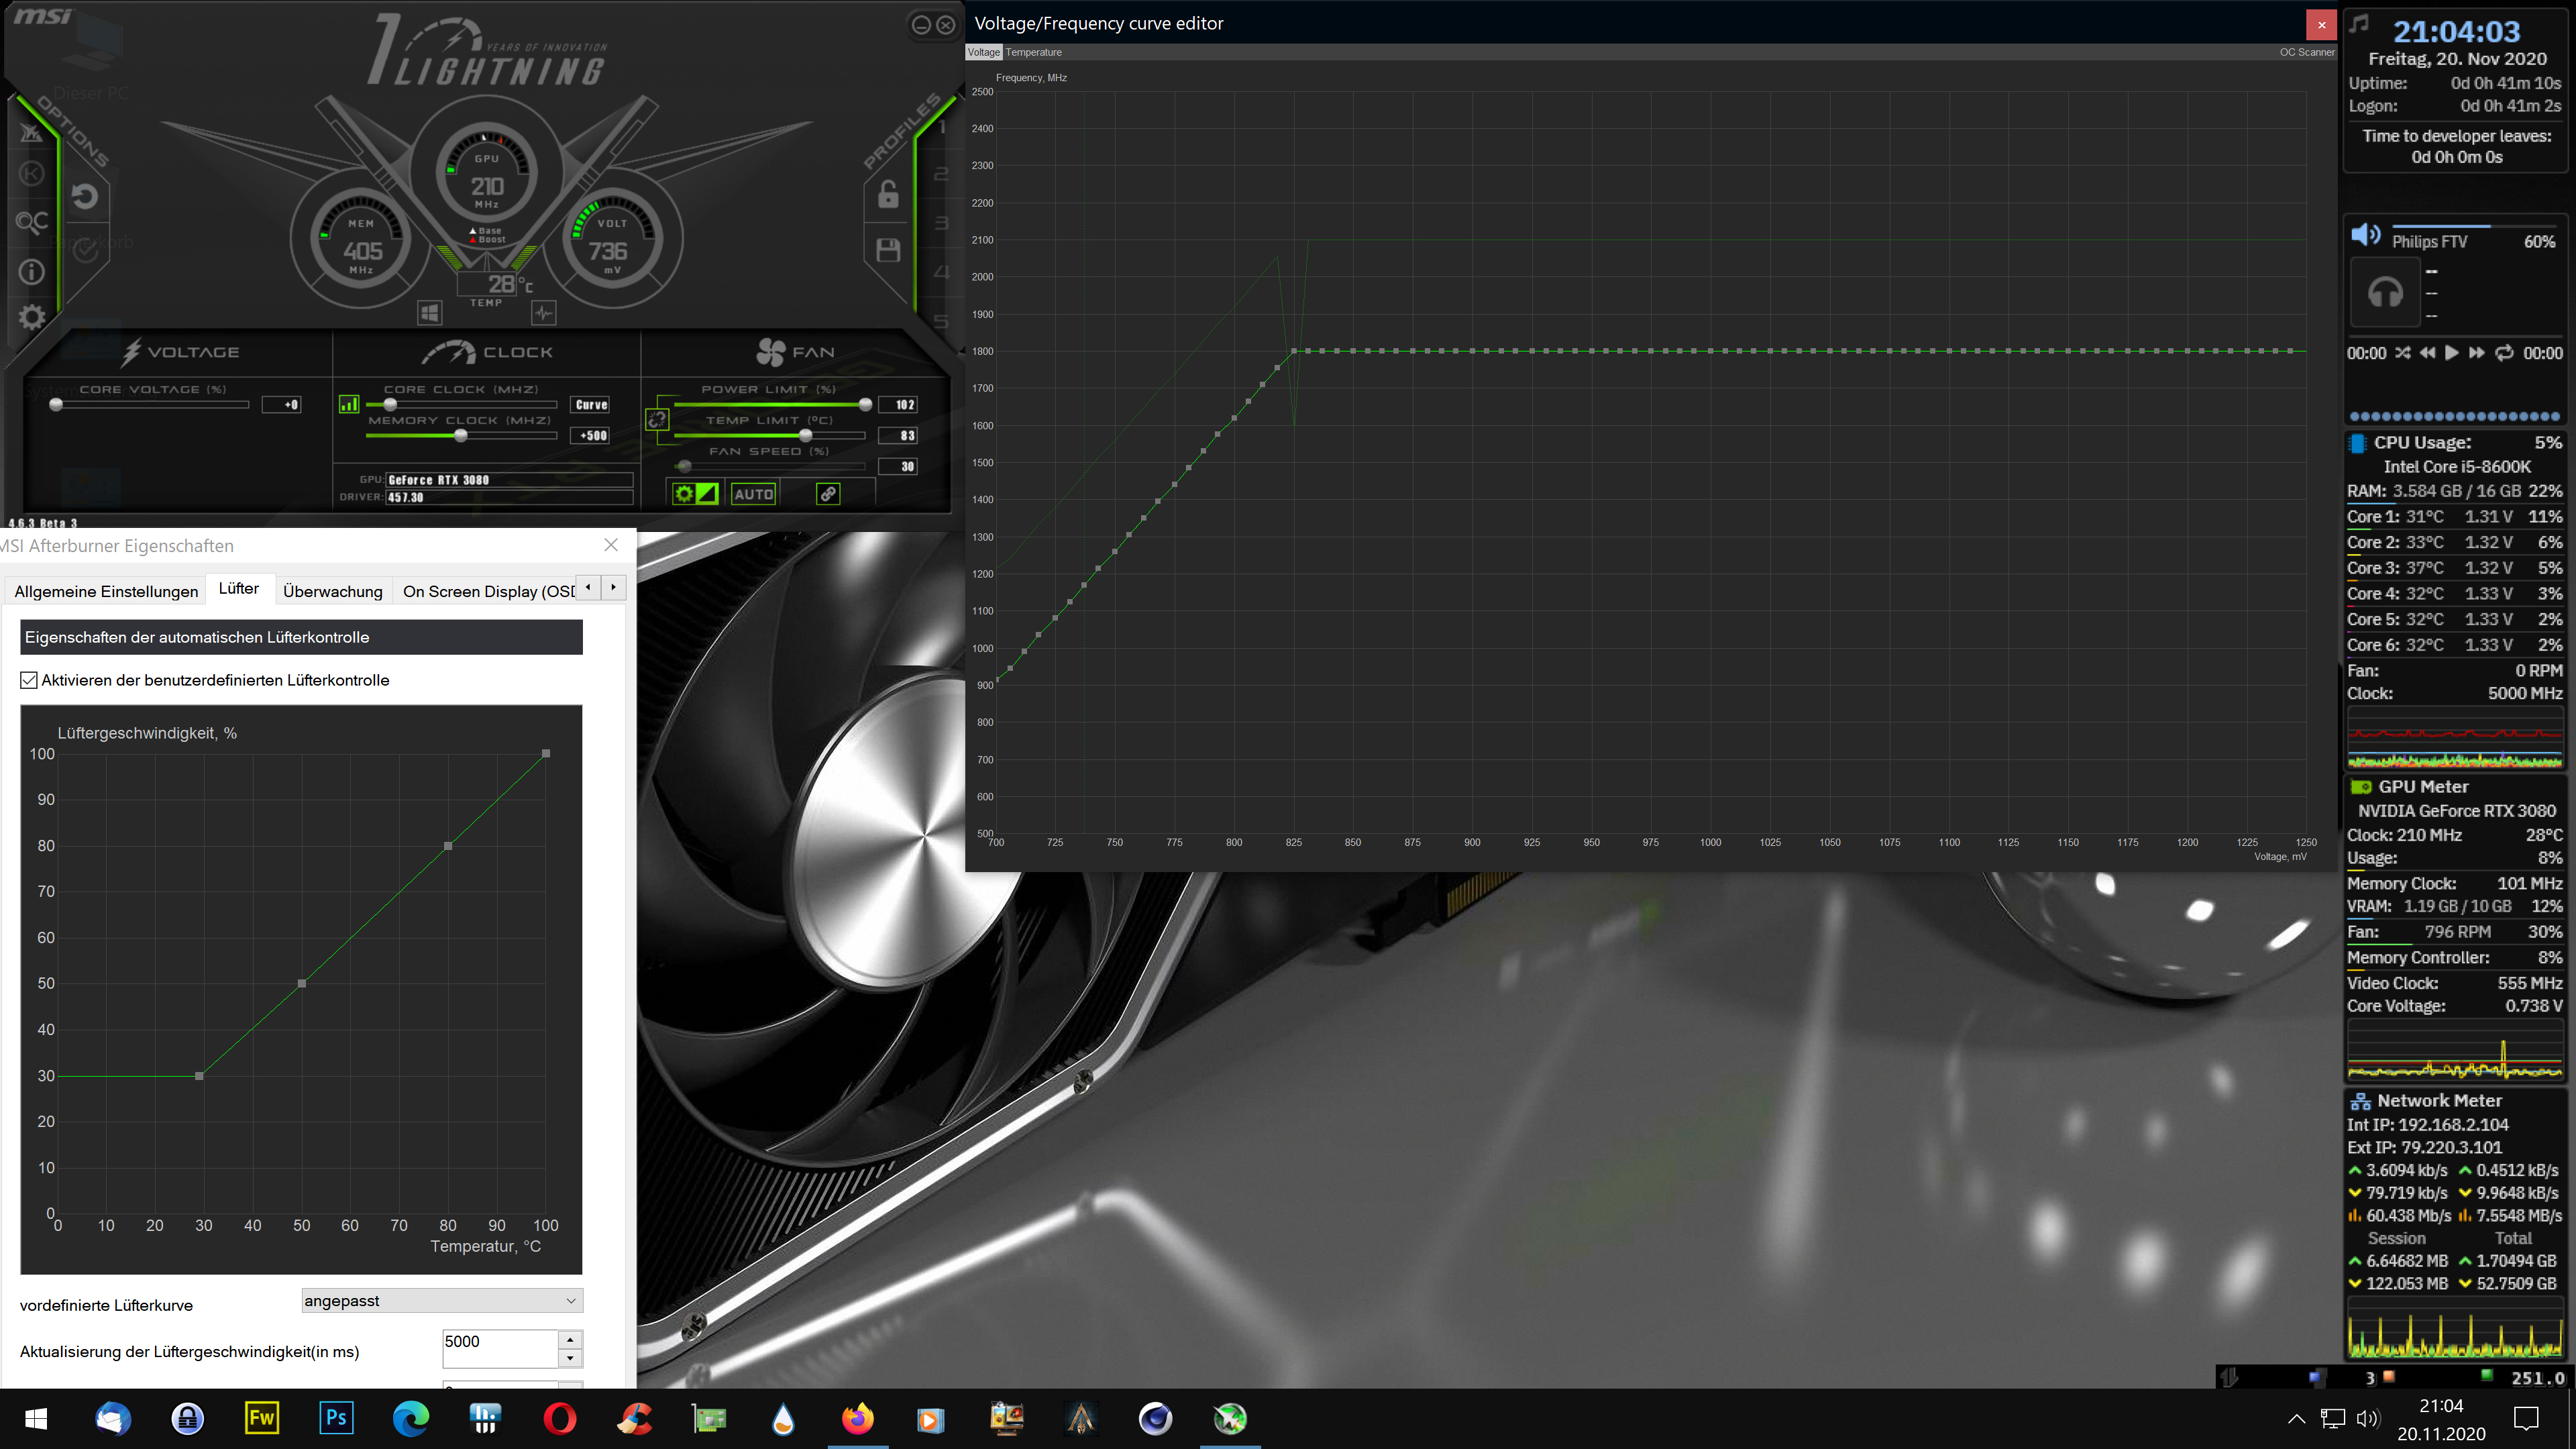The width and height of the screenshot is (2576, 1449).
Task: Click the Power Limit slider handle
Action: pyautogui.click(x=865, y=404)
